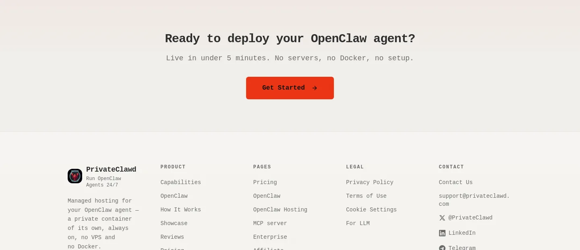Screen dimensions: 580x250
Task: Open the Showcase link
Action: point(174,223)
